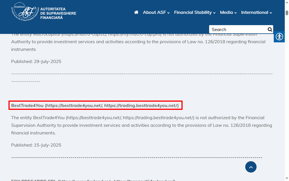Click the chevron next to International
This screenshot has width=289, height=181.
pos(271,13)
